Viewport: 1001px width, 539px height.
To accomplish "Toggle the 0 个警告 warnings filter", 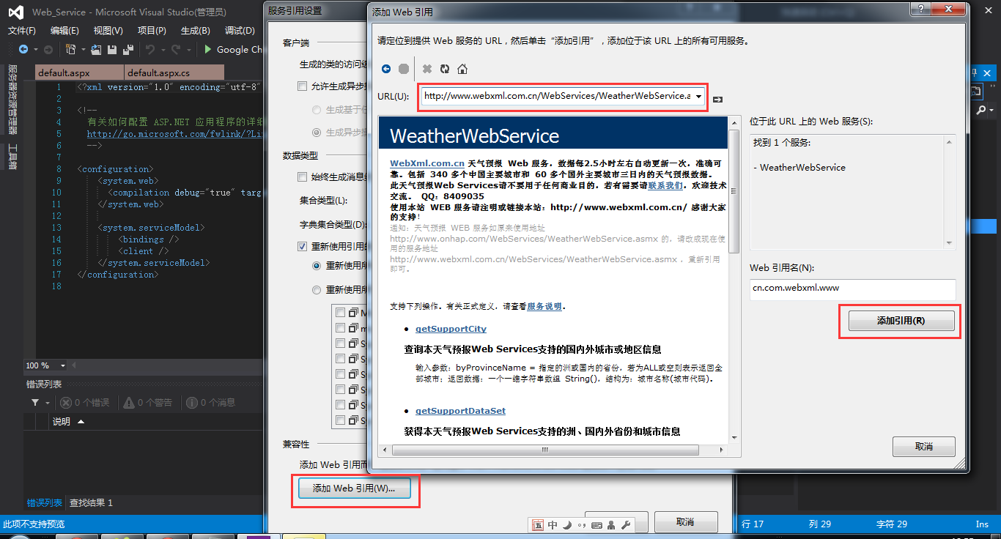I will pyautogui.click(x=148, y=403).
